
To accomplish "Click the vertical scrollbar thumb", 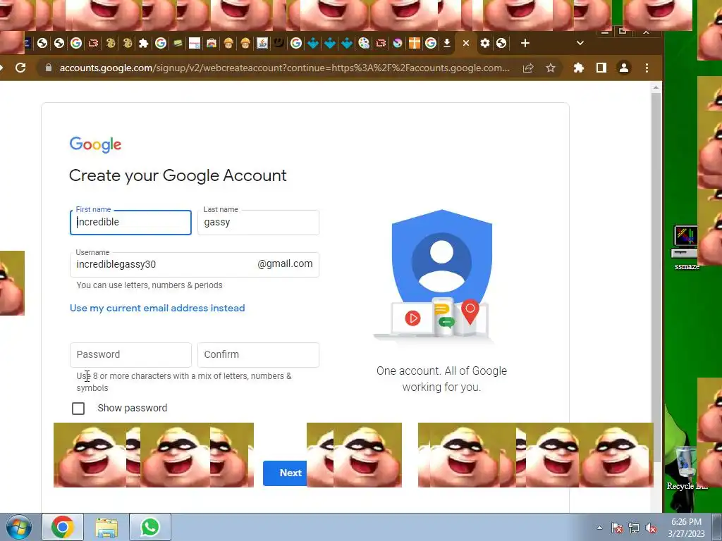I will pyautogui.click(x=656, y=277).
